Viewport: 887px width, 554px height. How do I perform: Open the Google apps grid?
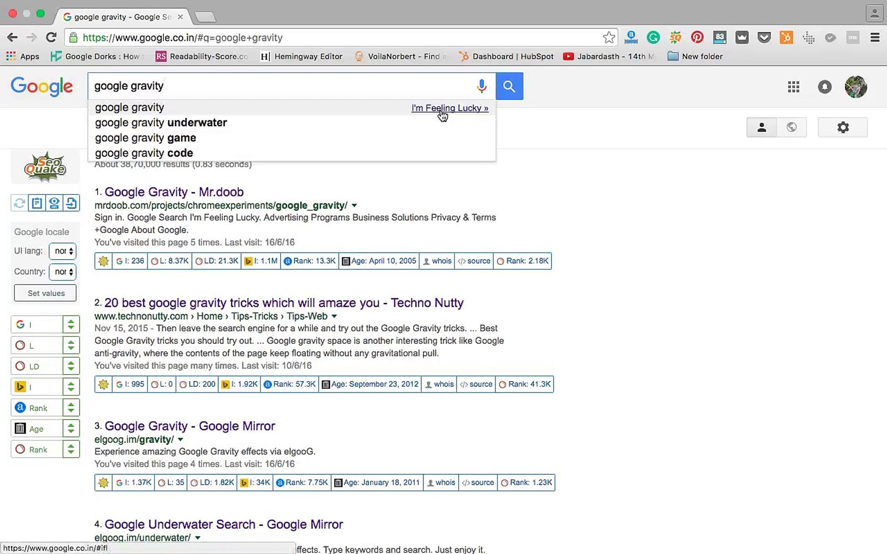click(x=794, y=87)
